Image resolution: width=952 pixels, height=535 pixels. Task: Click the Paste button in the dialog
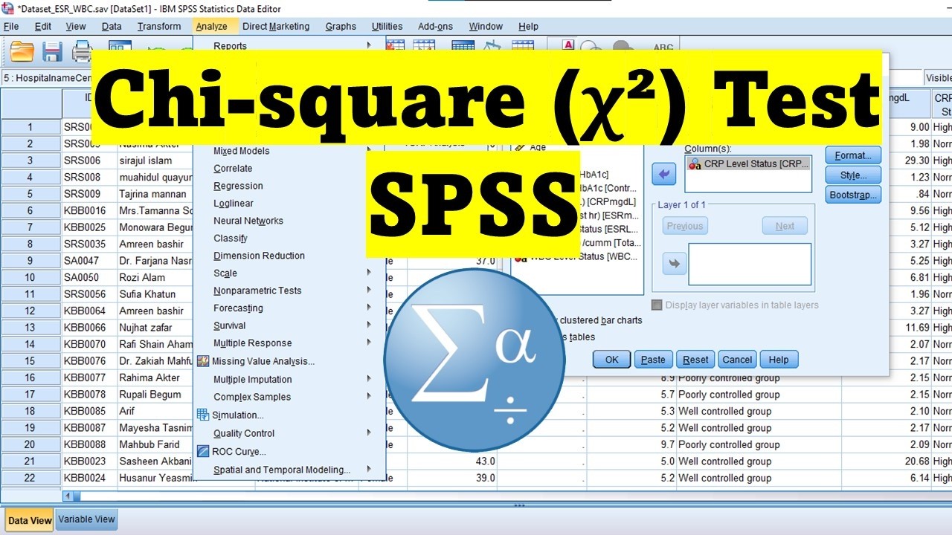(x=653, y=360)
